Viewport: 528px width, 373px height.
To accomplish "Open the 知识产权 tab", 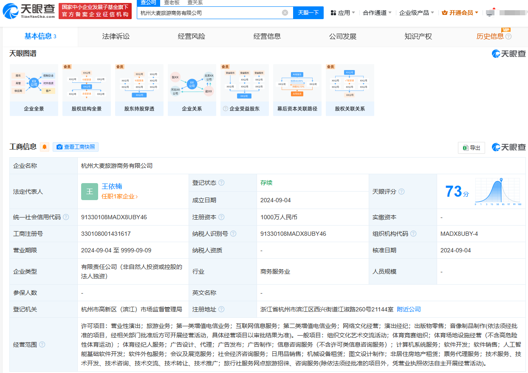I will point(418,37).
